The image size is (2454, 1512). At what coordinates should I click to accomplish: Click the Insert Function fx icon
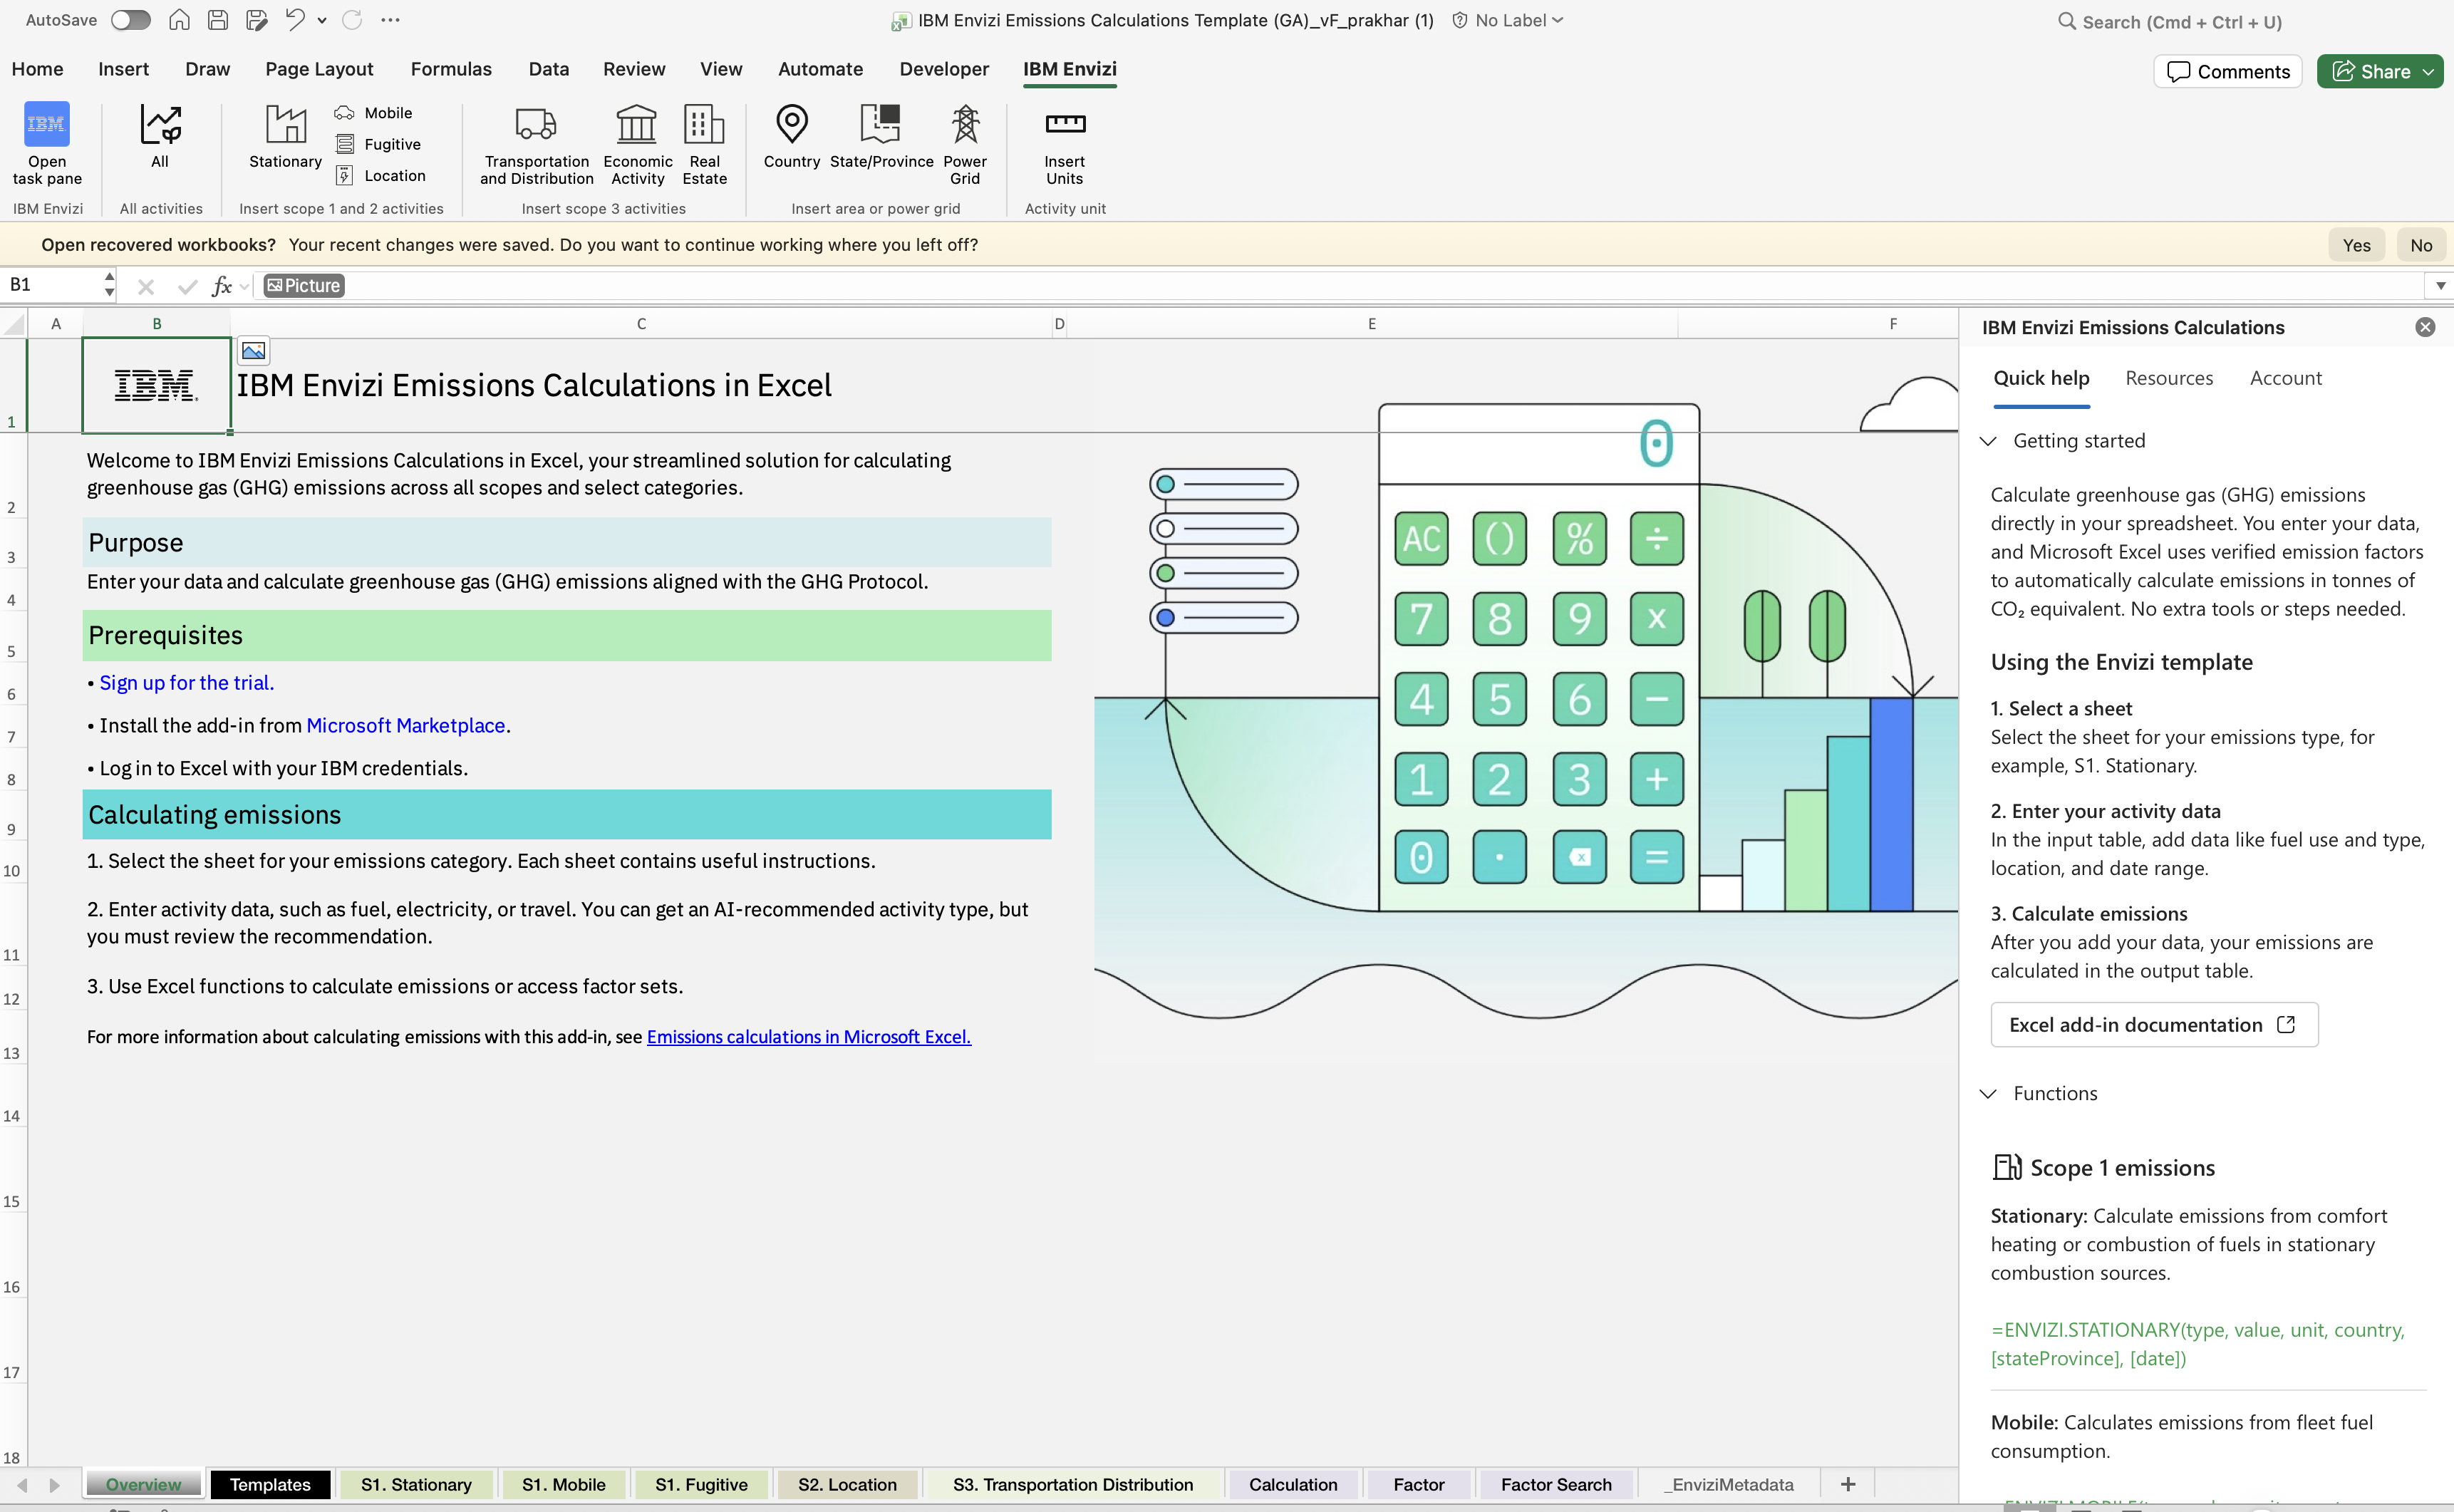pyautogui.click(x=222, y=286)
